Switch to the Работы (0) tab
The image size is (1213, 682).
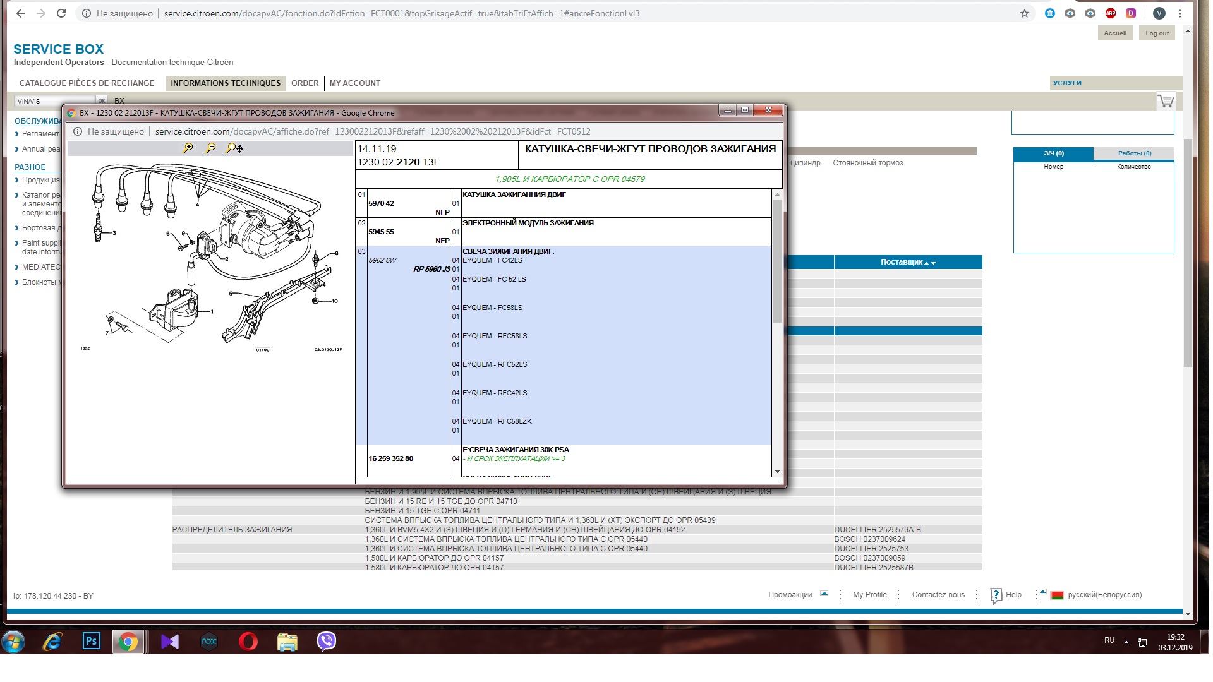pyautogui.click(x=1134, y=153)
